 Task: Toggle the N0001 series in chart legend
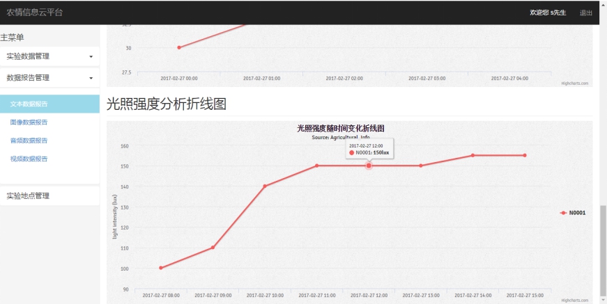pos(573,213)
